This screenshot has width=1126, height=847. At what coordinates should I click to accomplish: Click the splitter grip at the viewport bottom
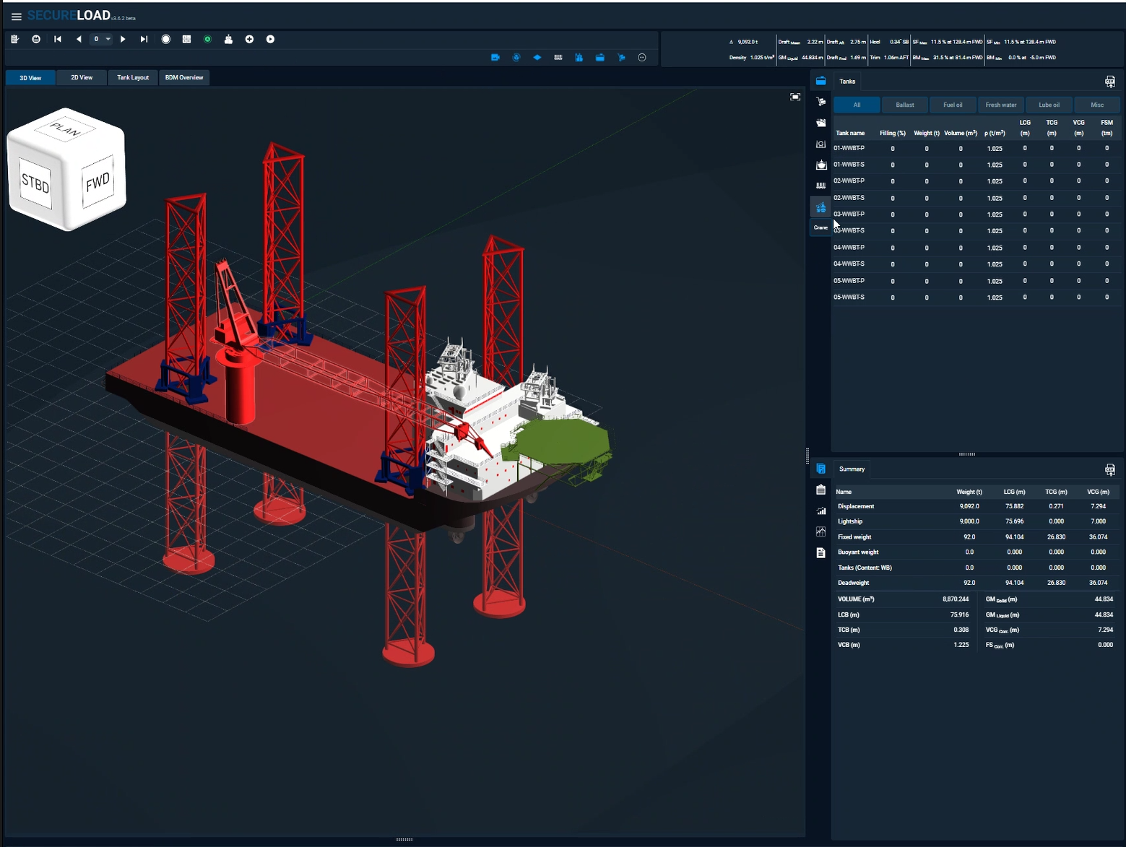tap(404, 840)
